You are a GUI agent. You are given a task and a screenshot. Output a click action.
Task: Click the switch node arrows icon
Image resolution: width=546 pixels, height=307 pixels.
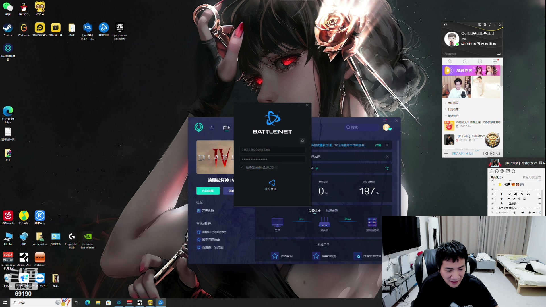[317, 168]
